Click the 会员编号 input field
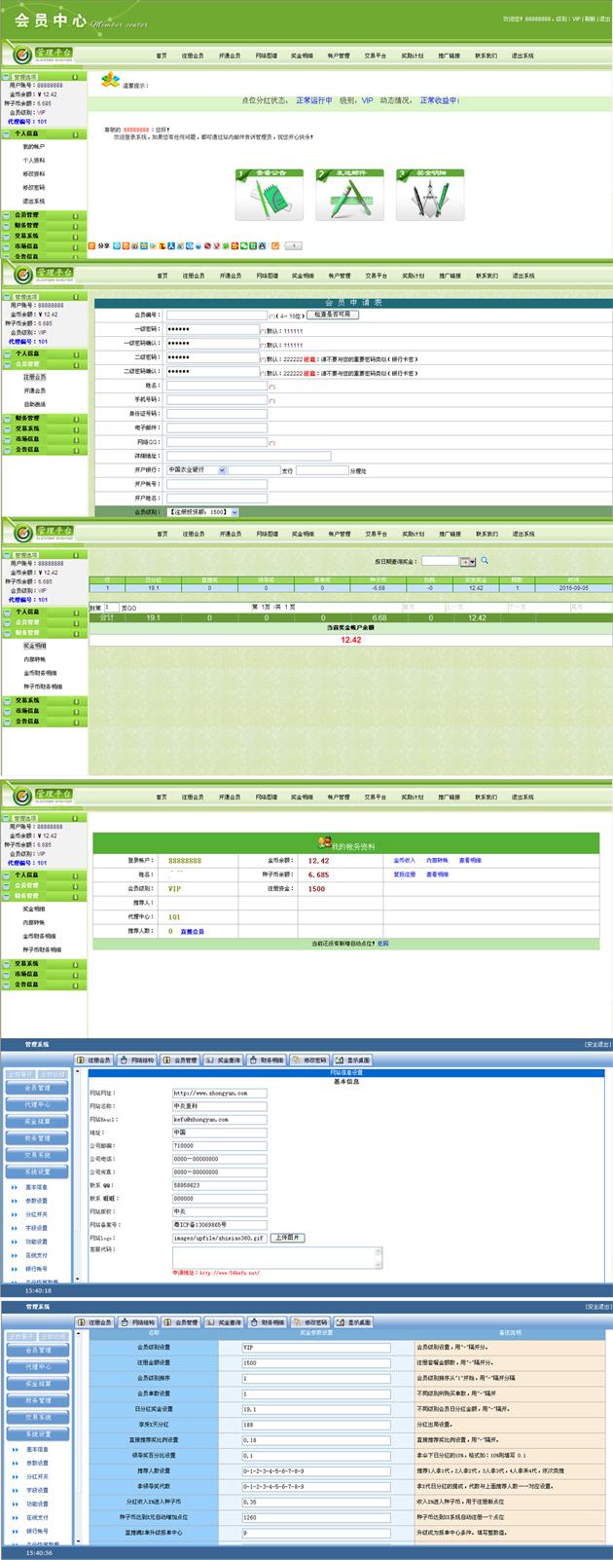The height and width of the screenshot is (1560, 613). (x=216, y=316)
